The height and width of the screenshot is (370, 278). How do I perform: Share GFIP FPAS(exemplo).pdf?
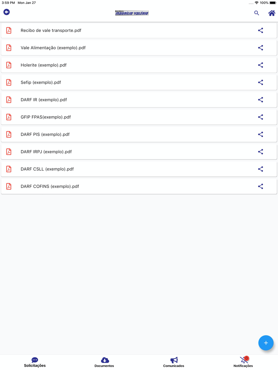[x=260, y=117]
